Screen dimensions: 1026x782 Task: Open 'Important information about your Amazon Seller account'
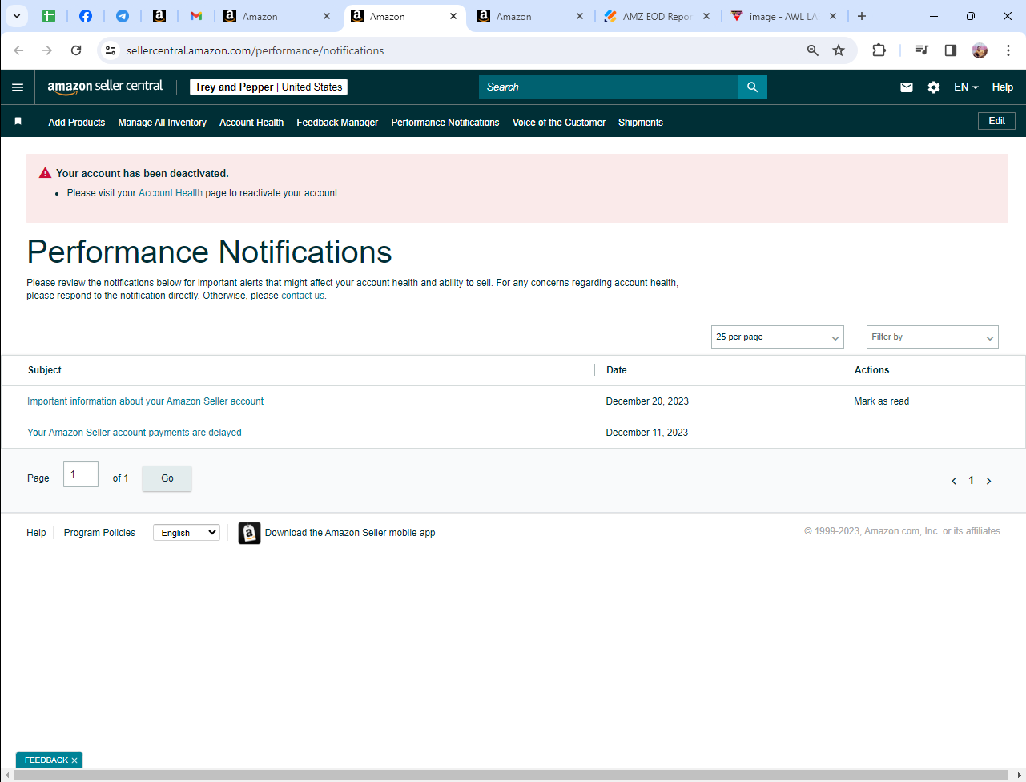[145, 401]
